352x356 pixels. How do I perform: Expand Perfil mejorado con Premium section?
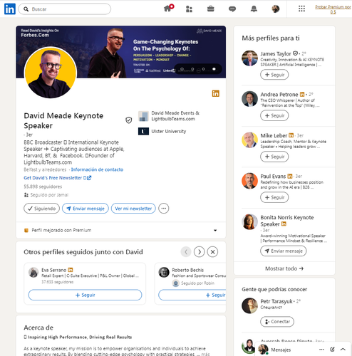pos(121,230)
